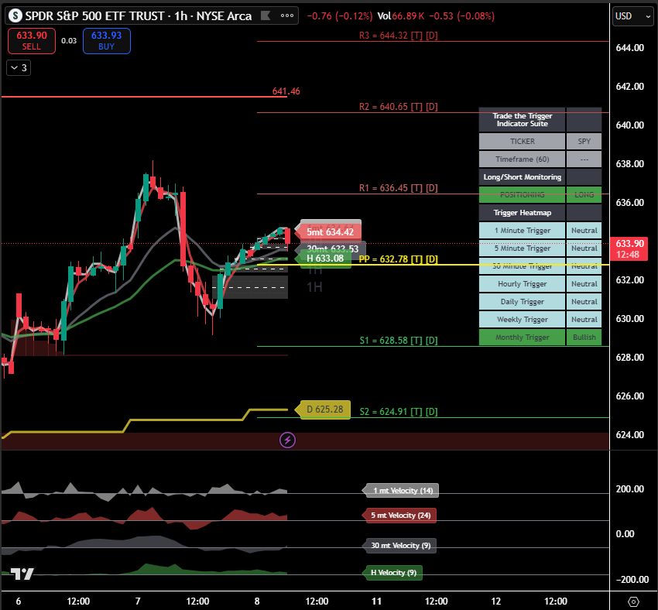
Task: Click the Long/Short Monitoring header cell
Action: [522, 177]
